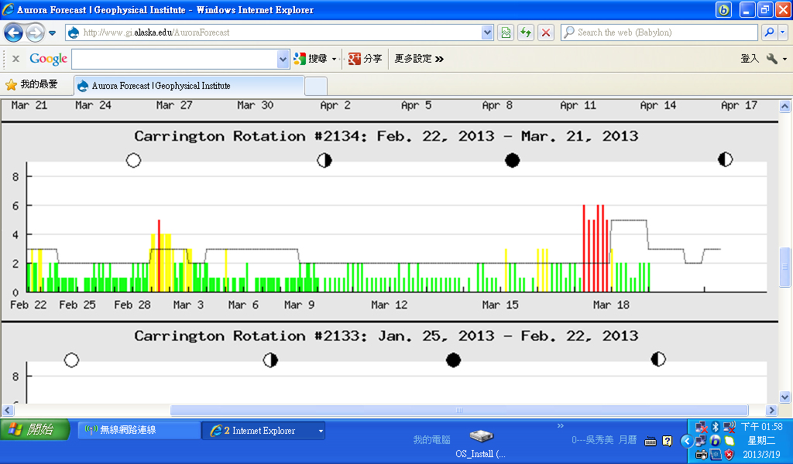This screenshot has width=793, height=464.
Task: Open search provider options dropdown arrow
Action: (783, 32)
